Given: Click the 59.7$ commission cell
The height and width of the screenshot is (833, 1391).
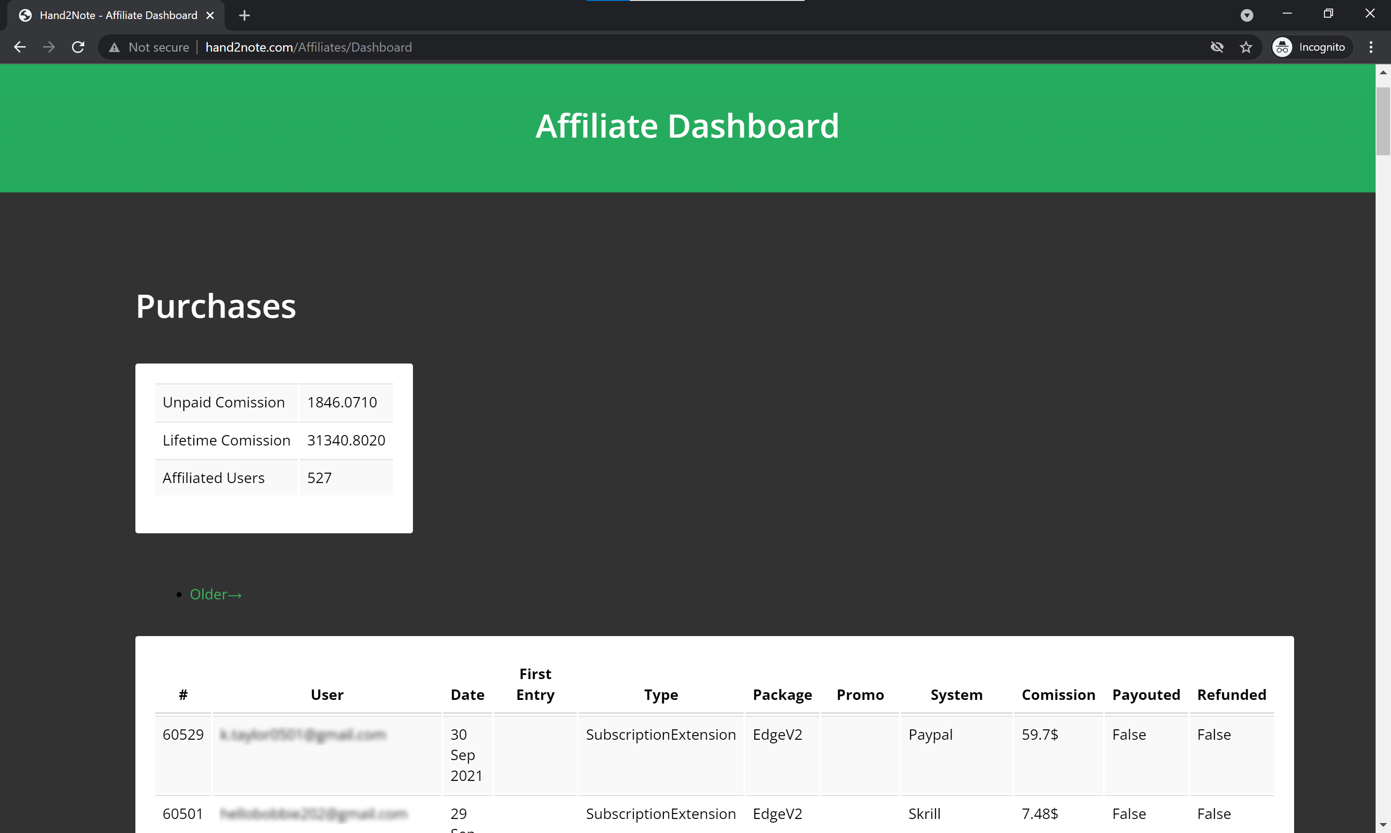Looking at the screenshot, I should (1040, 734).
